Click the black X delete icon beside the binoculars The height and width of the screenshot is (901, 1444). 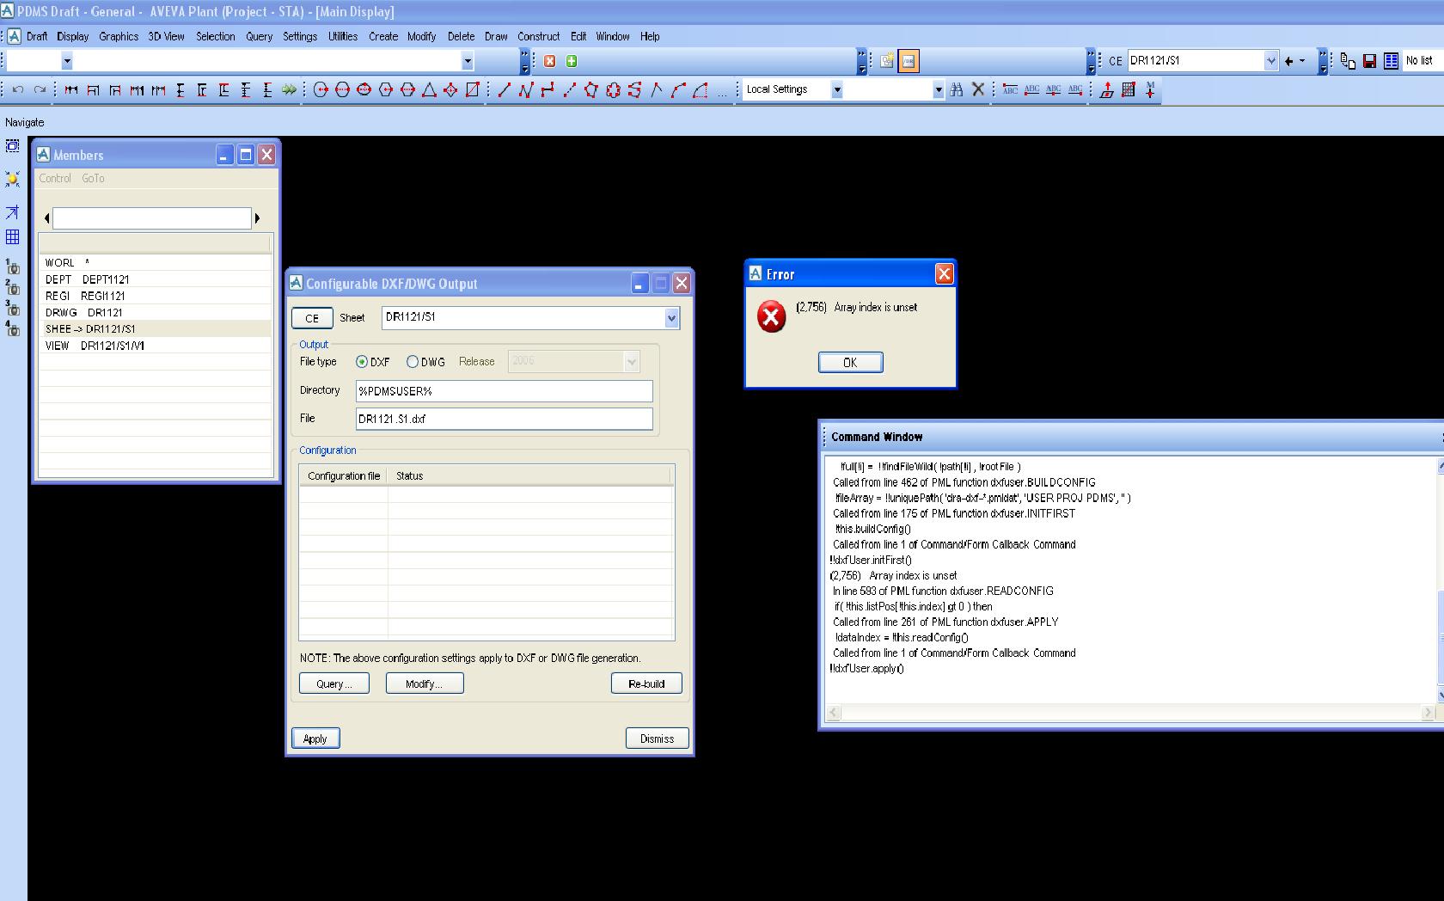[x=978, y=89]
